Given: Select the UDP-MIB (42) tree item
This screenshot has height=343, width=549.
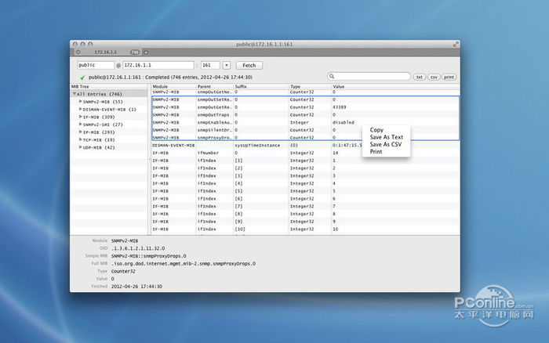Looking at the screenshot, I should (99, 147).
